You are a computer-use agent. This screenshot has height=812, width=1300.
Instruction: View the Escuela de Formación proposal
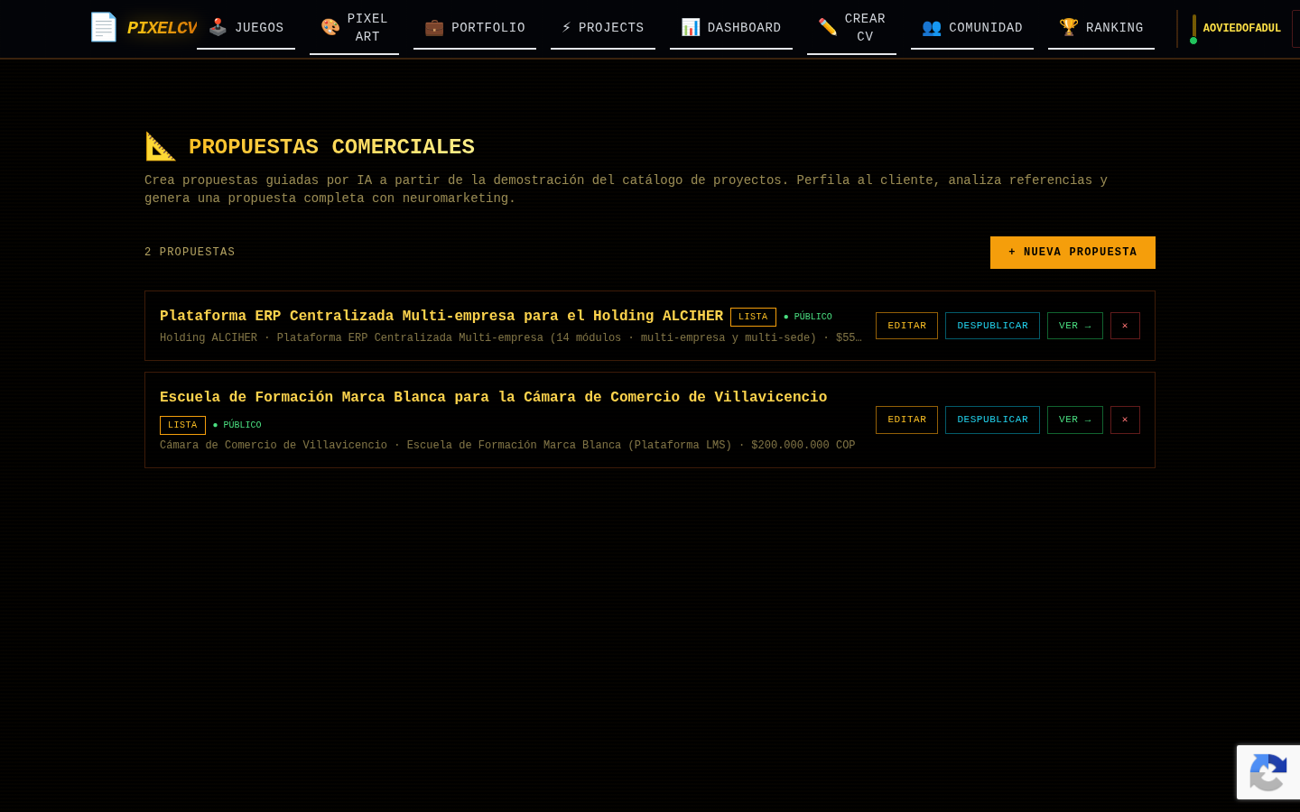[1075, 420]
